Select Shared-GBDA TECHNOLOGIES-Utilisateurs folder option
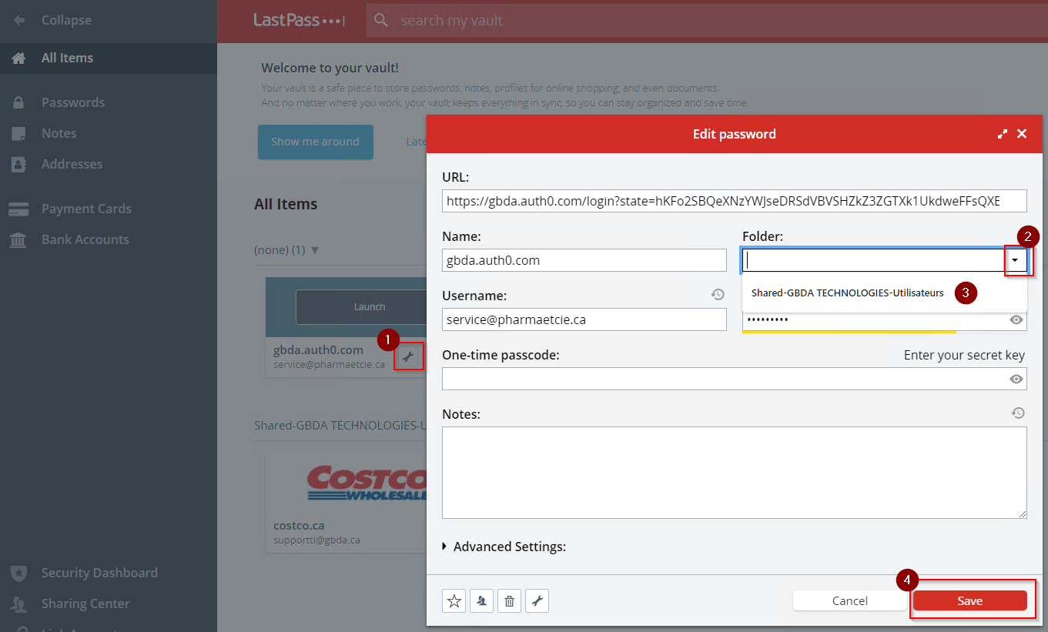The image size is (1048, 632). 847,293
